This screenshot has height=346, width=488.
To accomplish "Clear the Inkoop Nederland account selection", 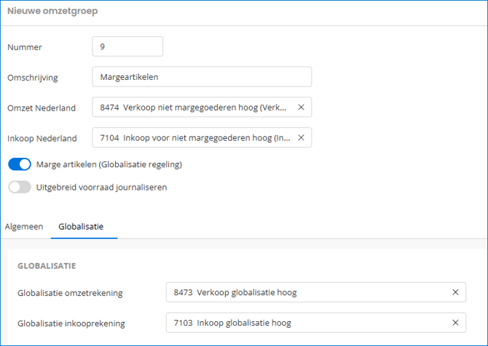I will coord(301,137).
